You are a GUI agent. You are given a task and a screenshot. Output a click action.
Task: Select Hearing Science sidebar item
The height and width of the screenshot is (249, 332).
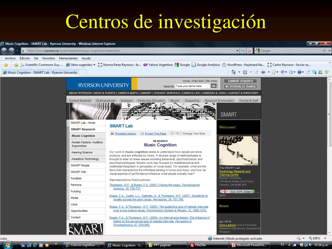pos(88,152)
